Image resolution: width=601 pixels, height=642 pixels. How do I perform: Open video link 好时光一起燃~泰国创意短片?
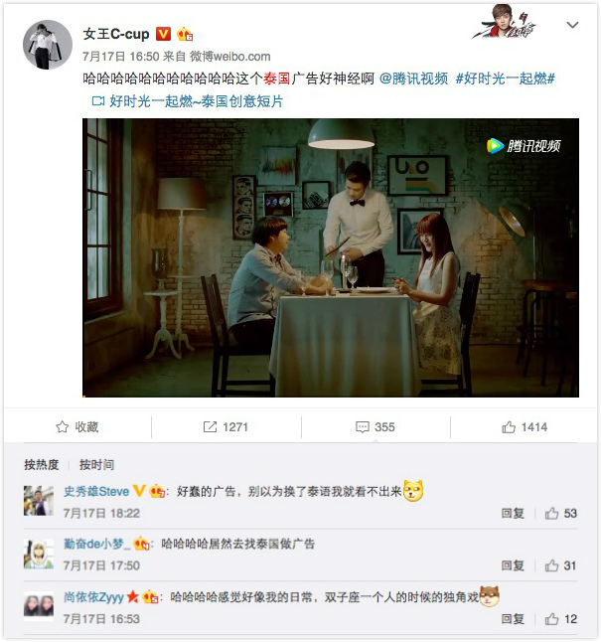[x=188, y=101]
